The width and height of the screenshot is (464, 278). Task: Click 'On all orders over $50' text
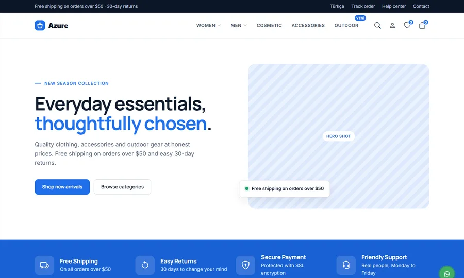pyautogui.click(x=85, y=269)
